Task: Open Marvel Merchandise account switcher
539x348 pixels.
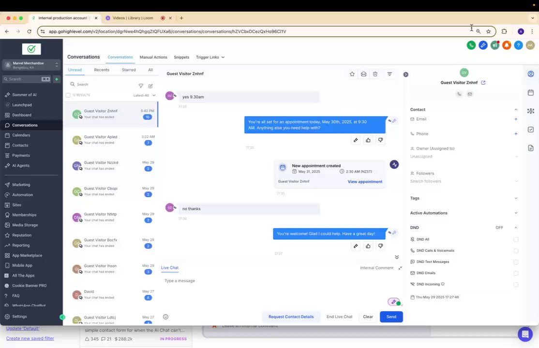Action: [x=31, y=65]
